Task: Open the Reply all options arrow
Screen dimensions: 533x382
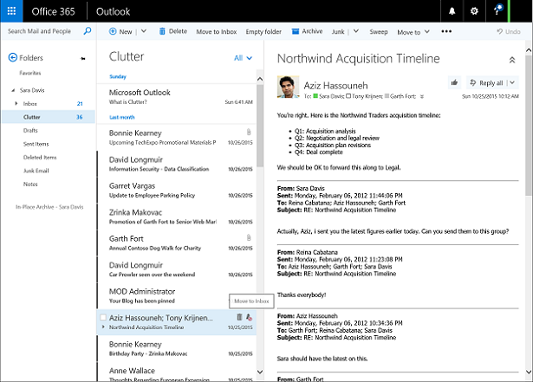Action: click(511, 82)
